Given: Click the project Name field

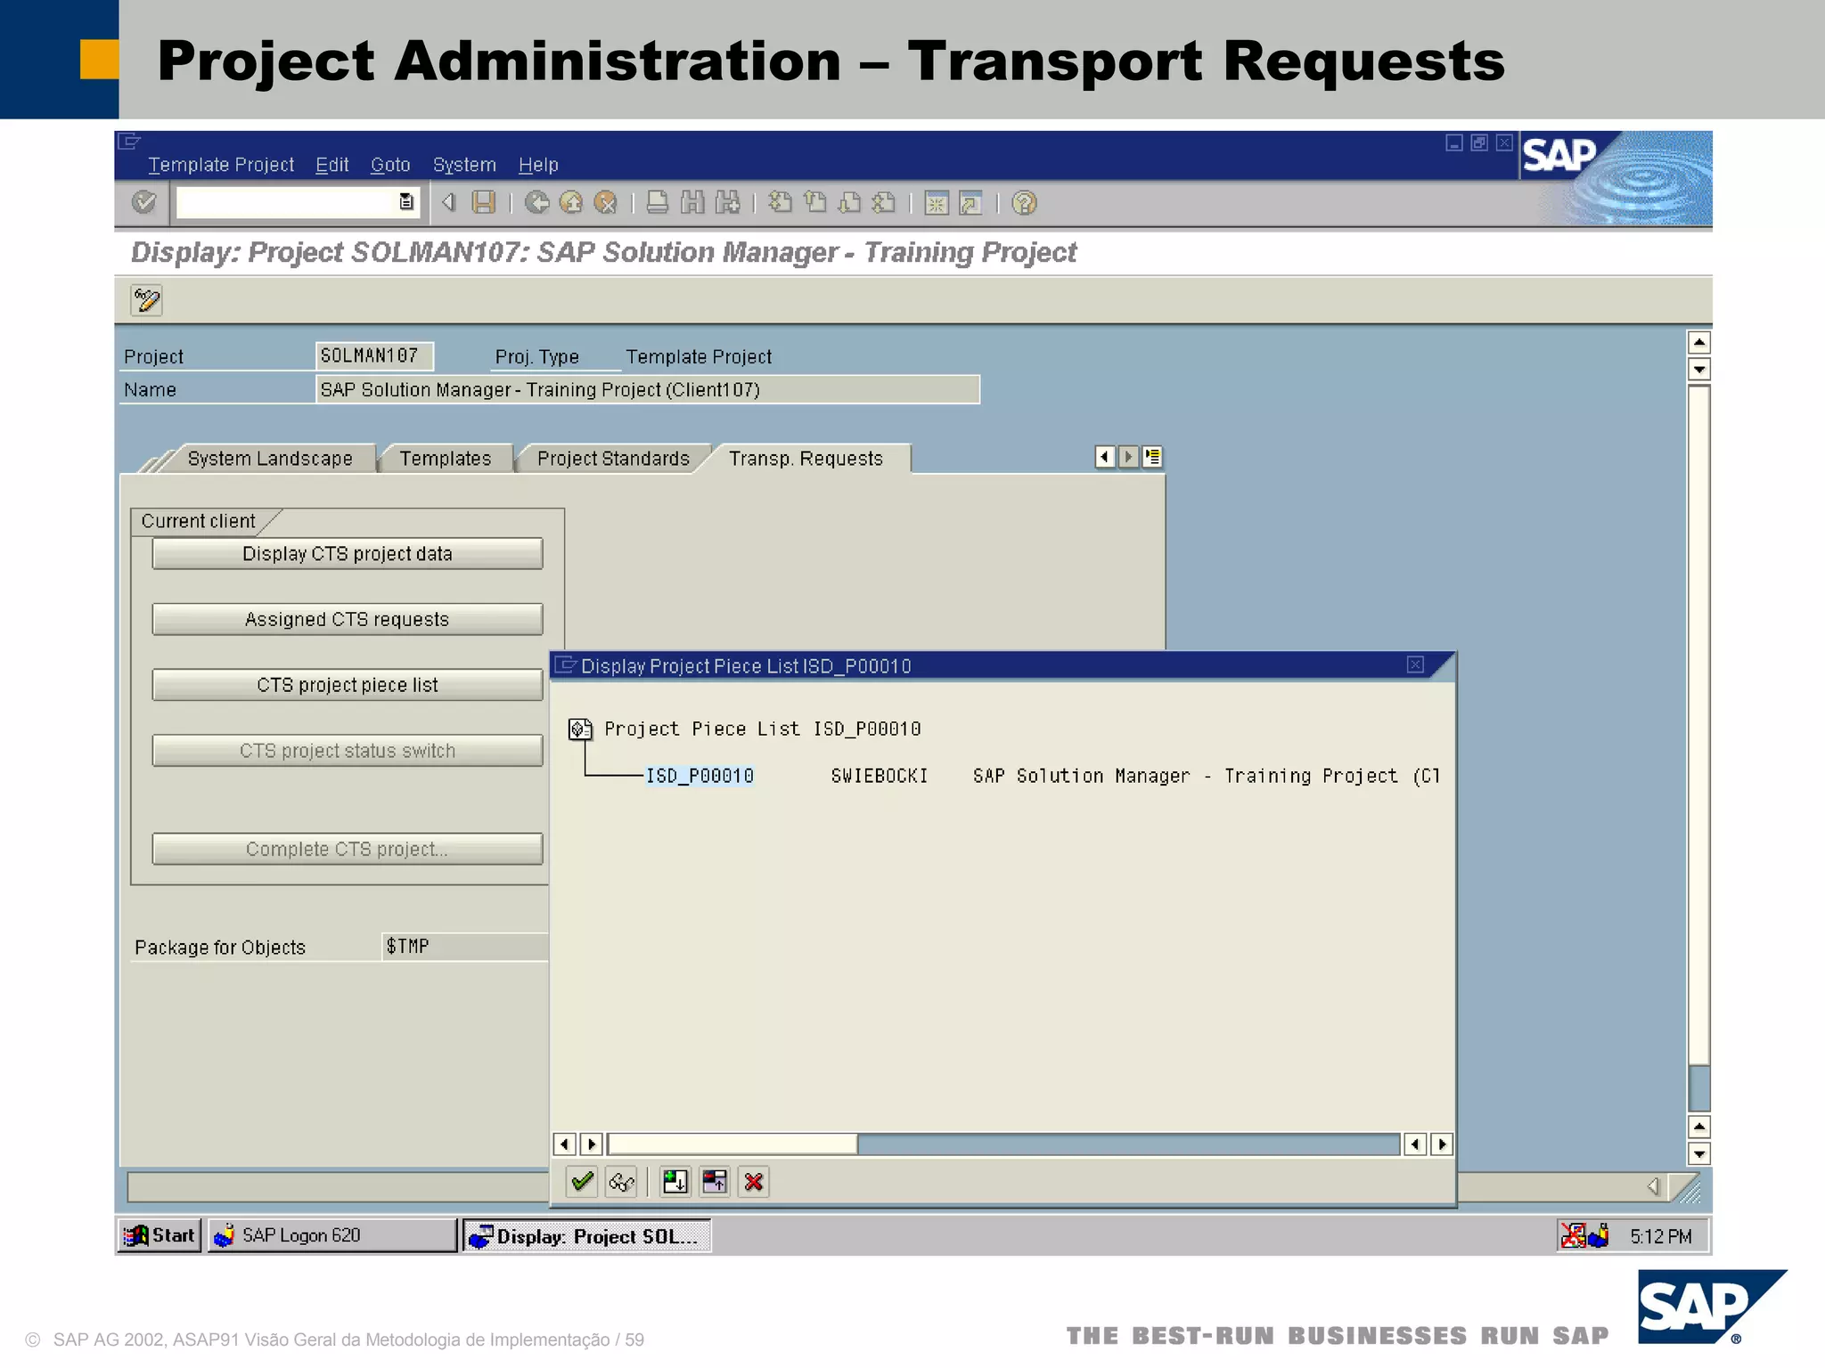Looking at the screenshot, I should coord(648,390).
